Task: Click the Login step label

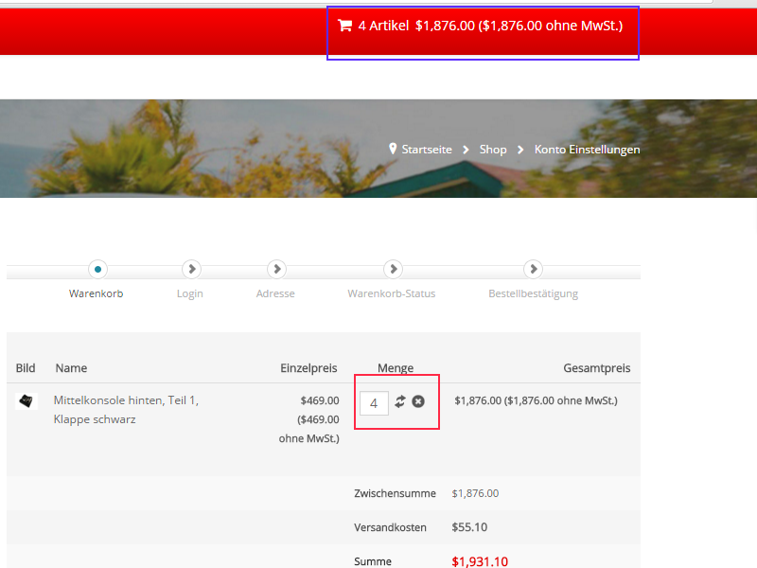Action: pyautogui.click(x=190, y=294)
